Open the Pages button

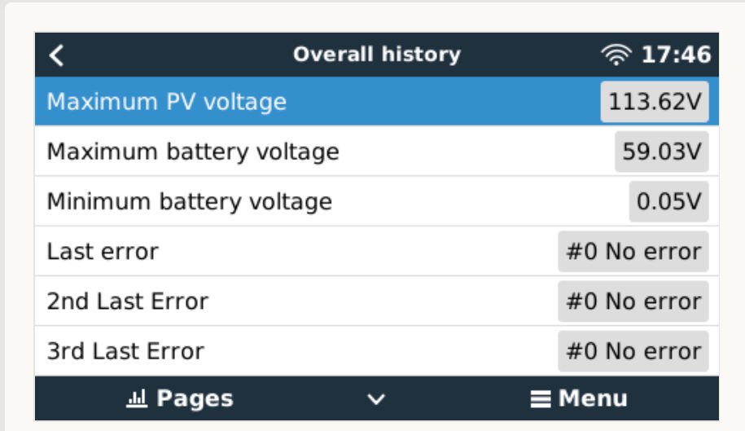pos(181,399)
